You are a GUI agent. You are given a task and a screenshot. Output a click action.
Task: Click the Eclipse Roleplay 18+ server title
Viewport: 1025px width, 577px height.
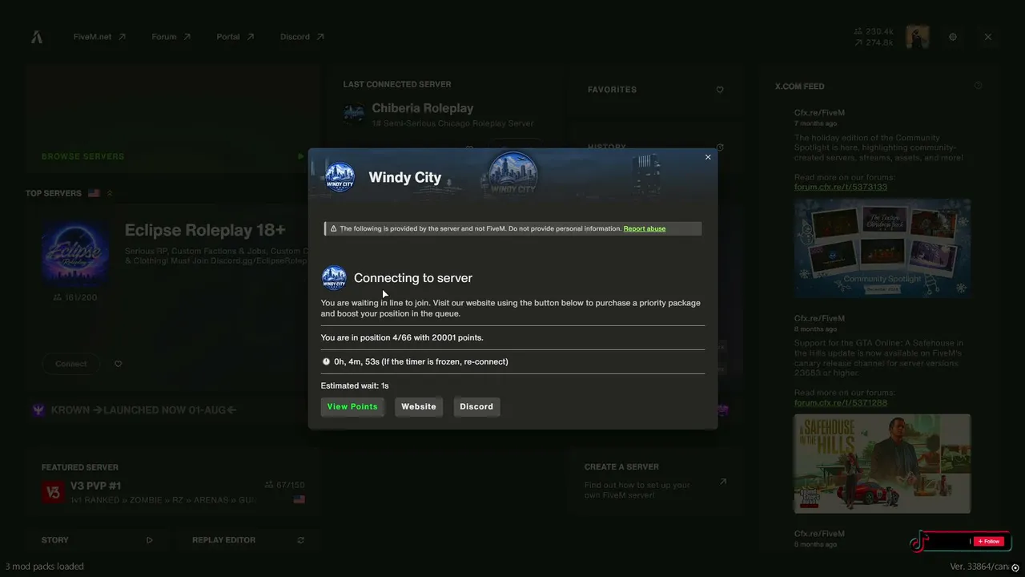pyautogui.click(x=205, y=231)
